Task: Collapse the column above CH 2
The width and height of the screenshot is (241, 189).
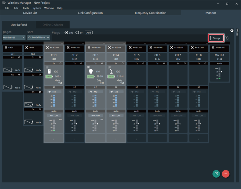Action: pos(83,43)
